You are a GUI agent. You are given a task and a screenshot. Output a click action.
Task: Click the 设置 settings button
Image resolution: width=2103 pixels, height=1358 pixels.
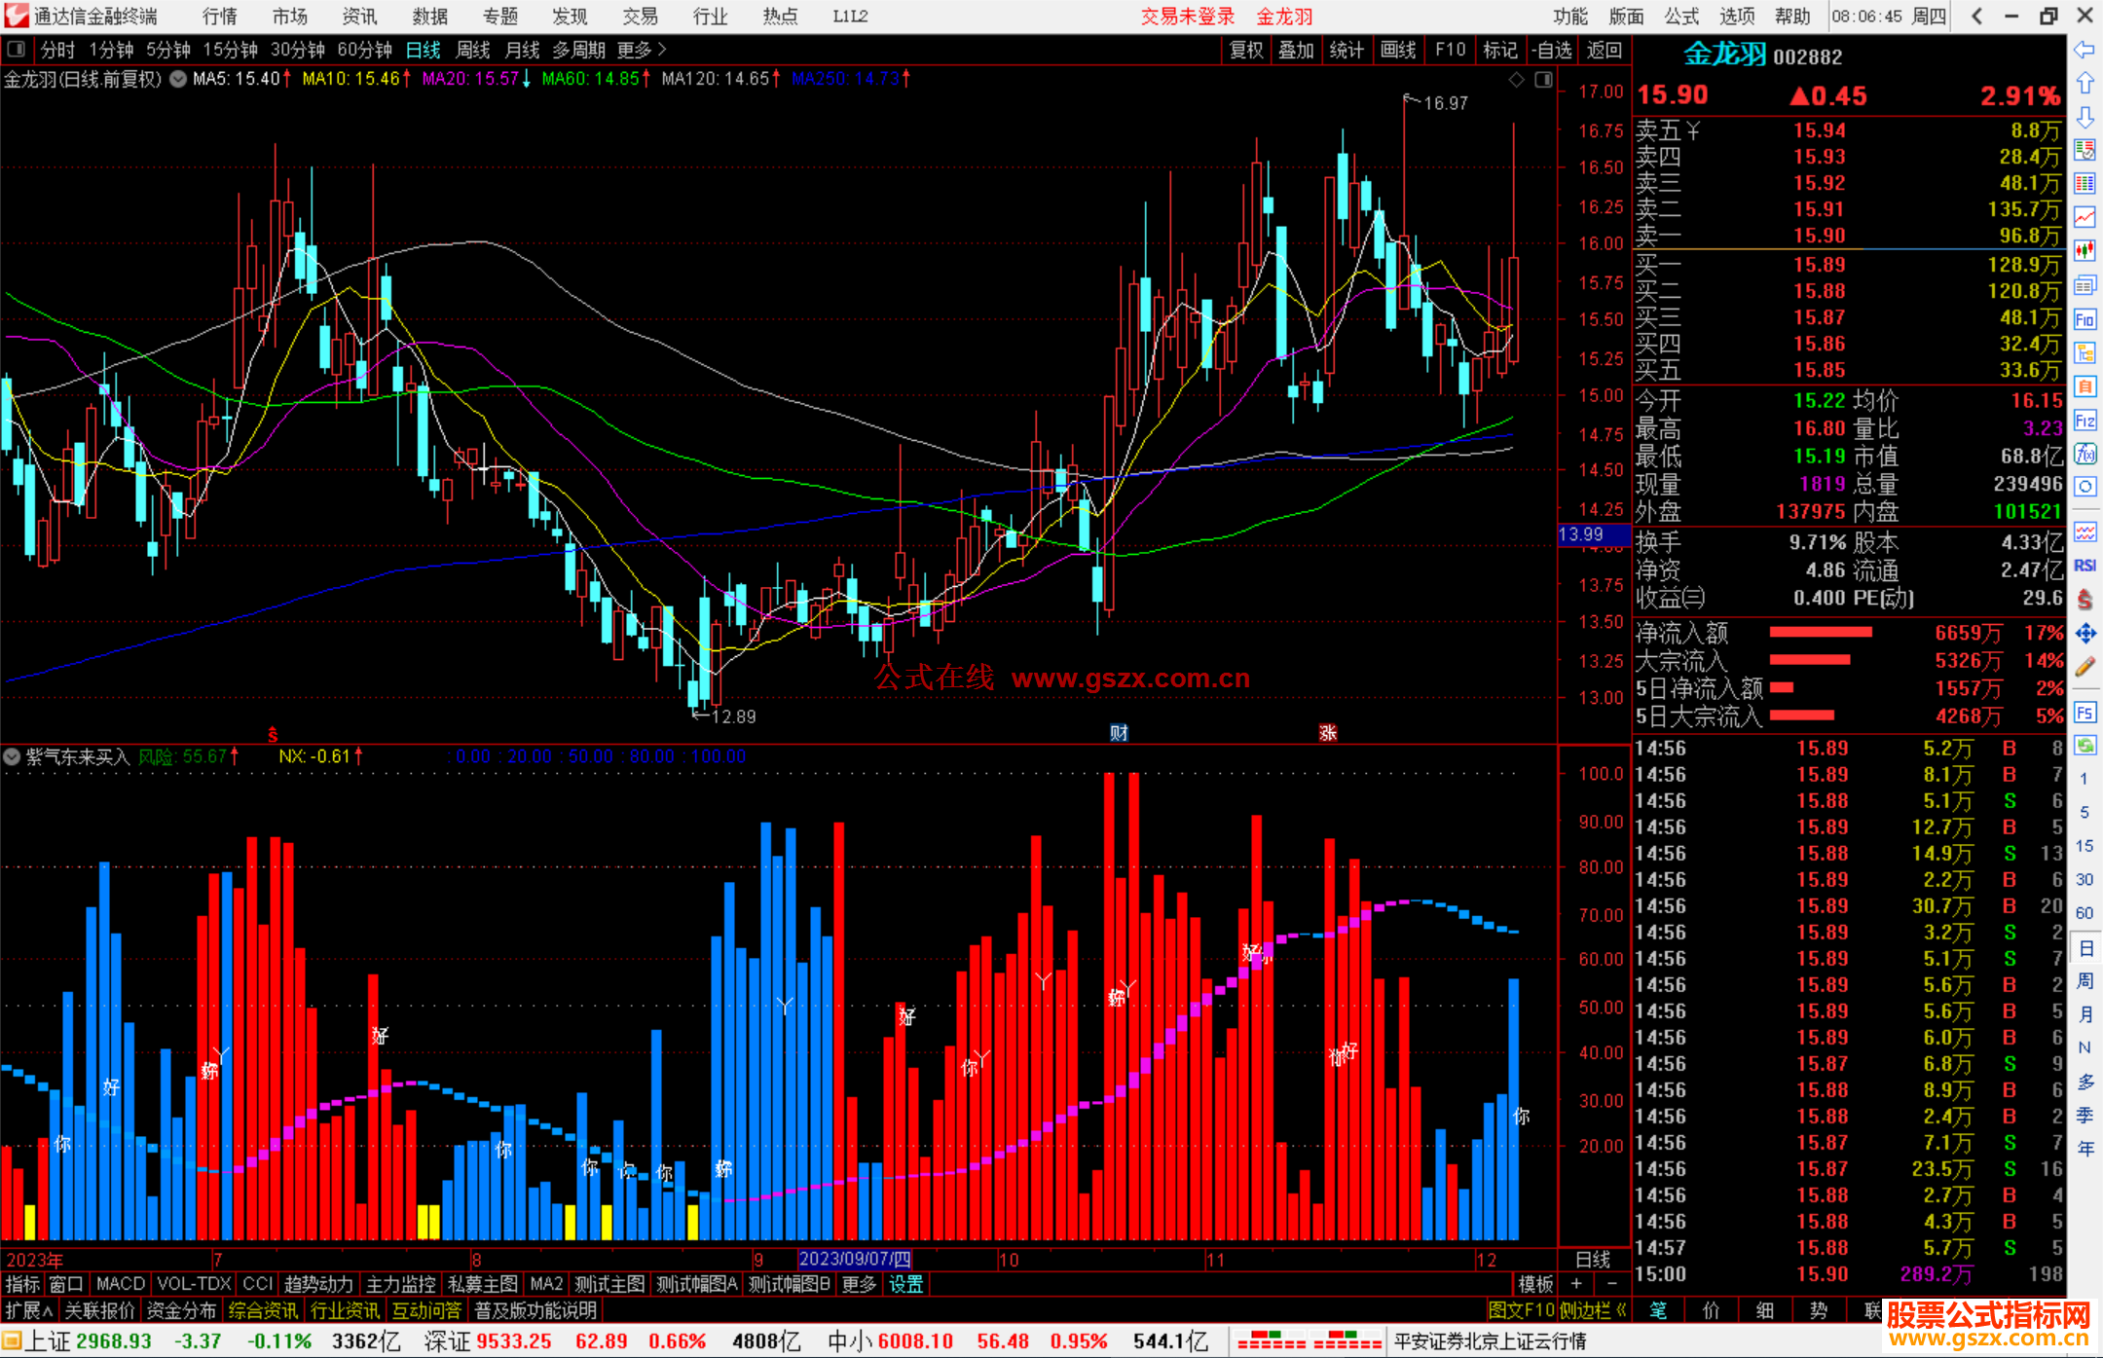(905, 1284)
